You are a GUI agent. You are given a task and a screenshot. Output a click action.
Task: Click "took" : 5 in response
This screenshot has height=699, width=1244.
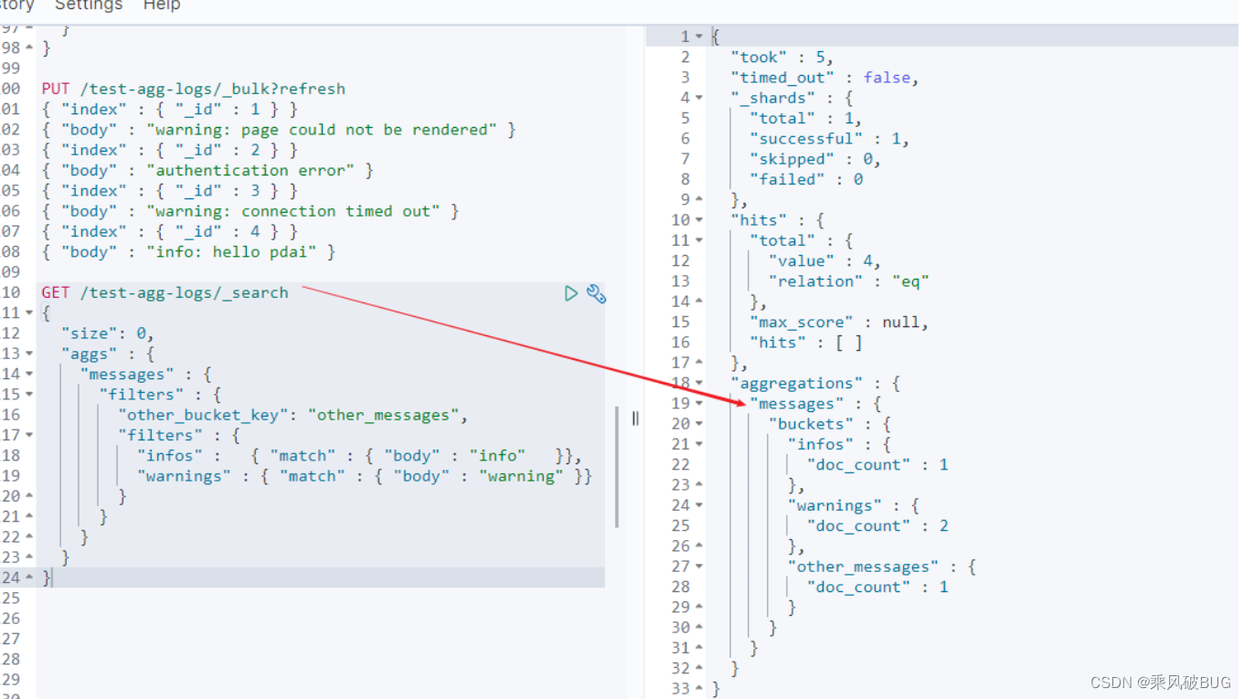click(781, 57)
